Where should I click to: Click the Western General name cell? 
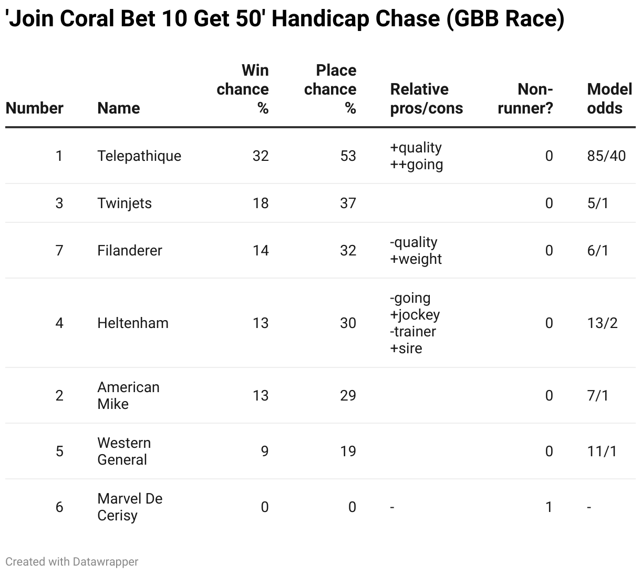pos(124,452)
